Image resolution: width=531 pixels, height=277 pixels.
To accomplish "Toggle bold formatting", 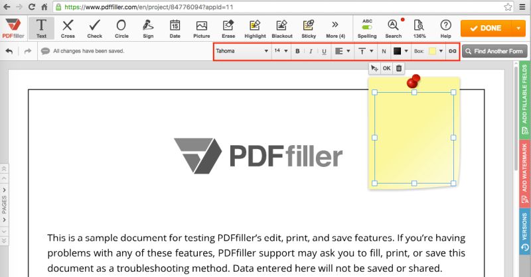I will coord(297,51).
